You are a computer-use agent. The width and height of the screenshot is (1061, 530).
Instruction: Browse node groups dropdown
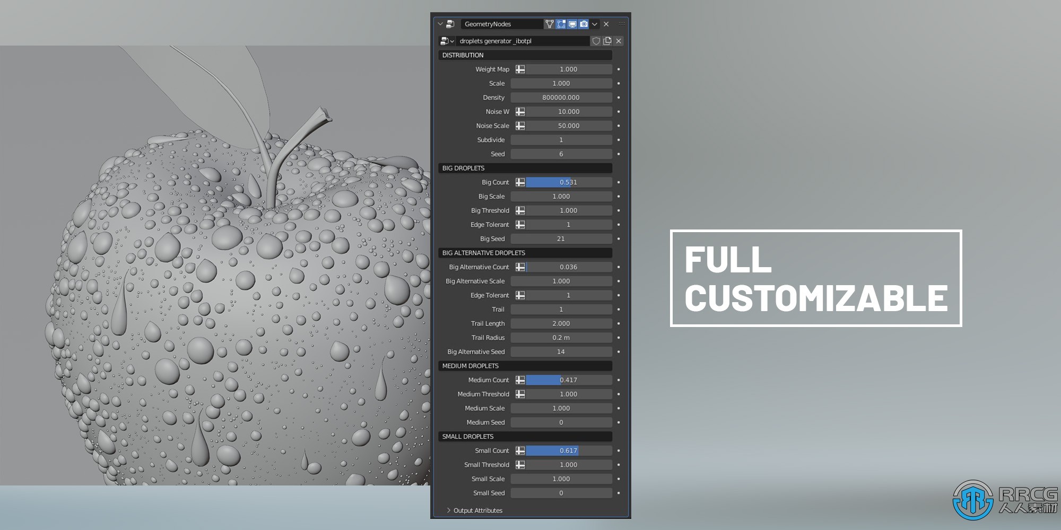point(447,41)
